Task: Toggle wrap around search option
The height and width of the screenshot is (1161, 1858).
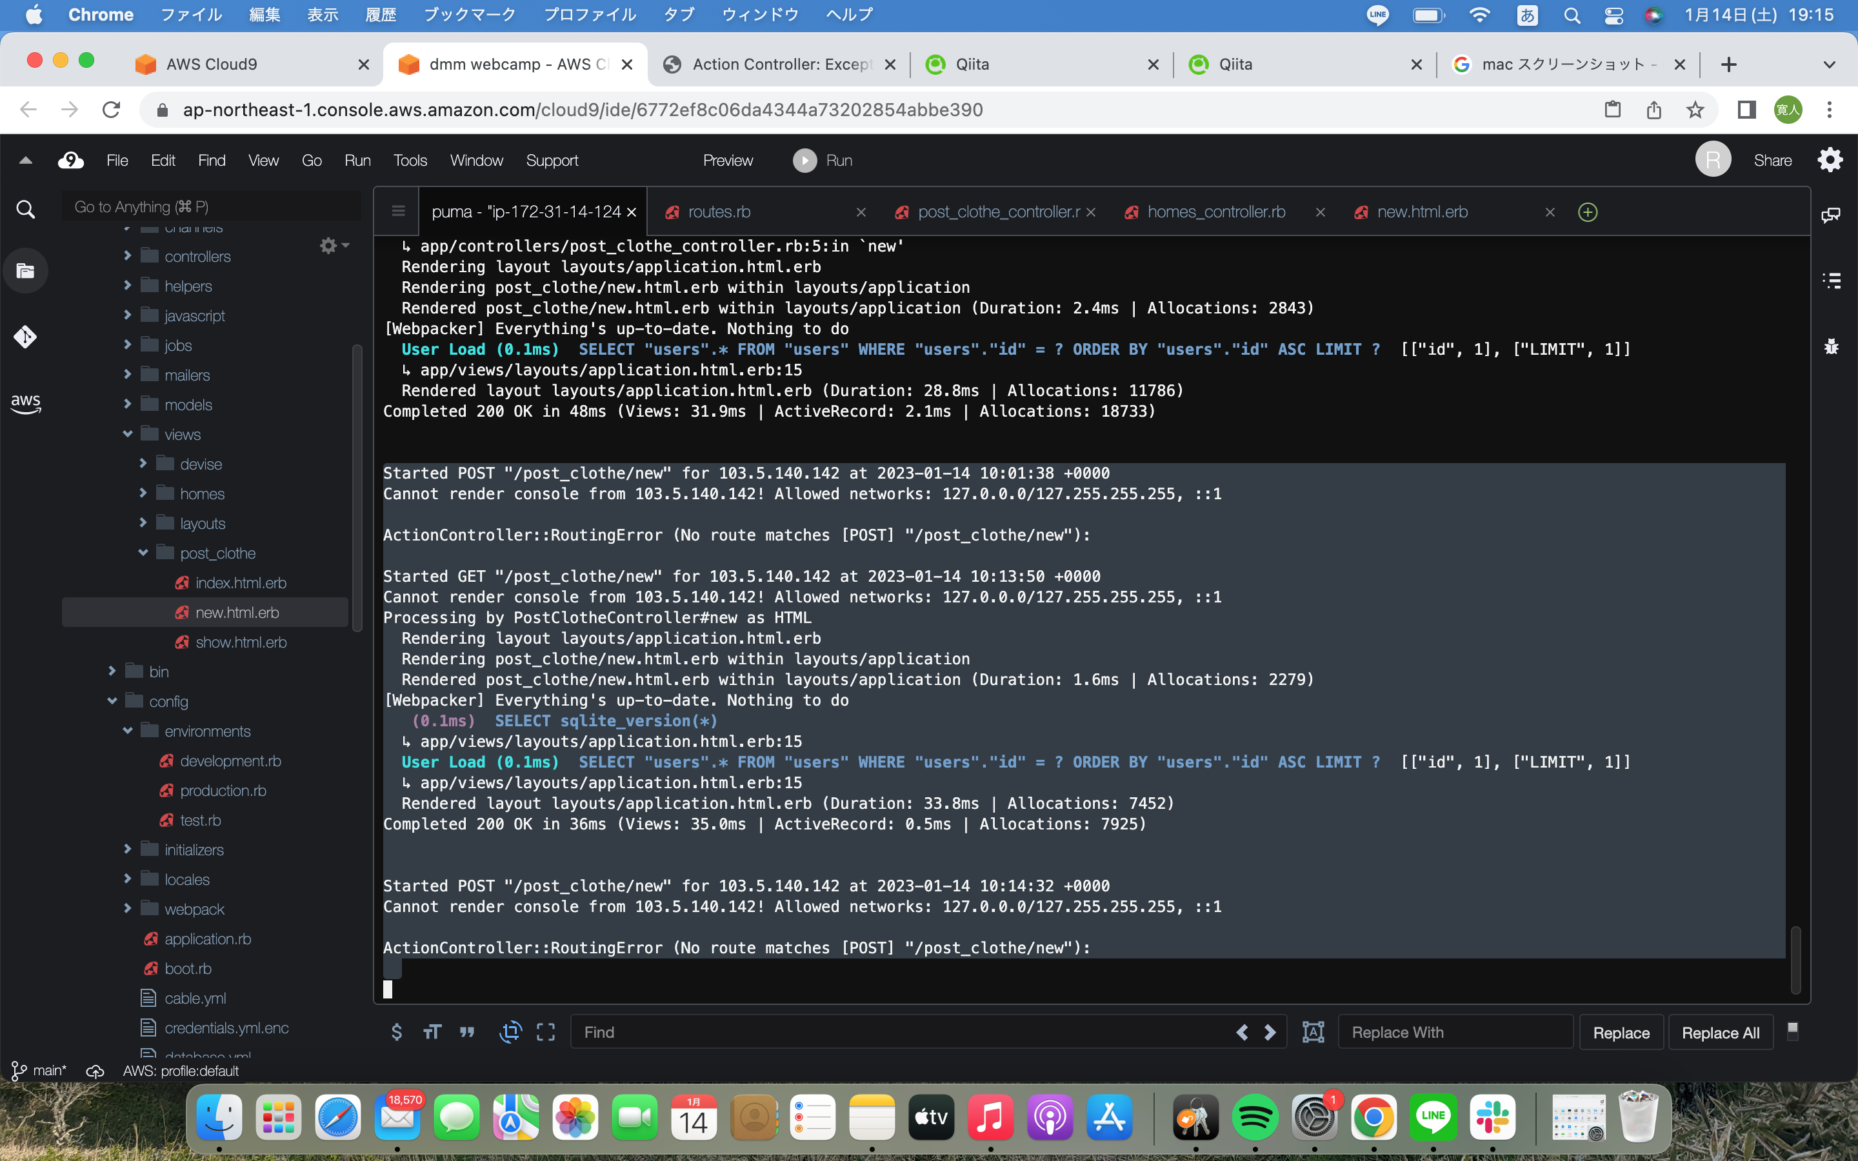Action: pyautogui.click(x=510, y=1032)
